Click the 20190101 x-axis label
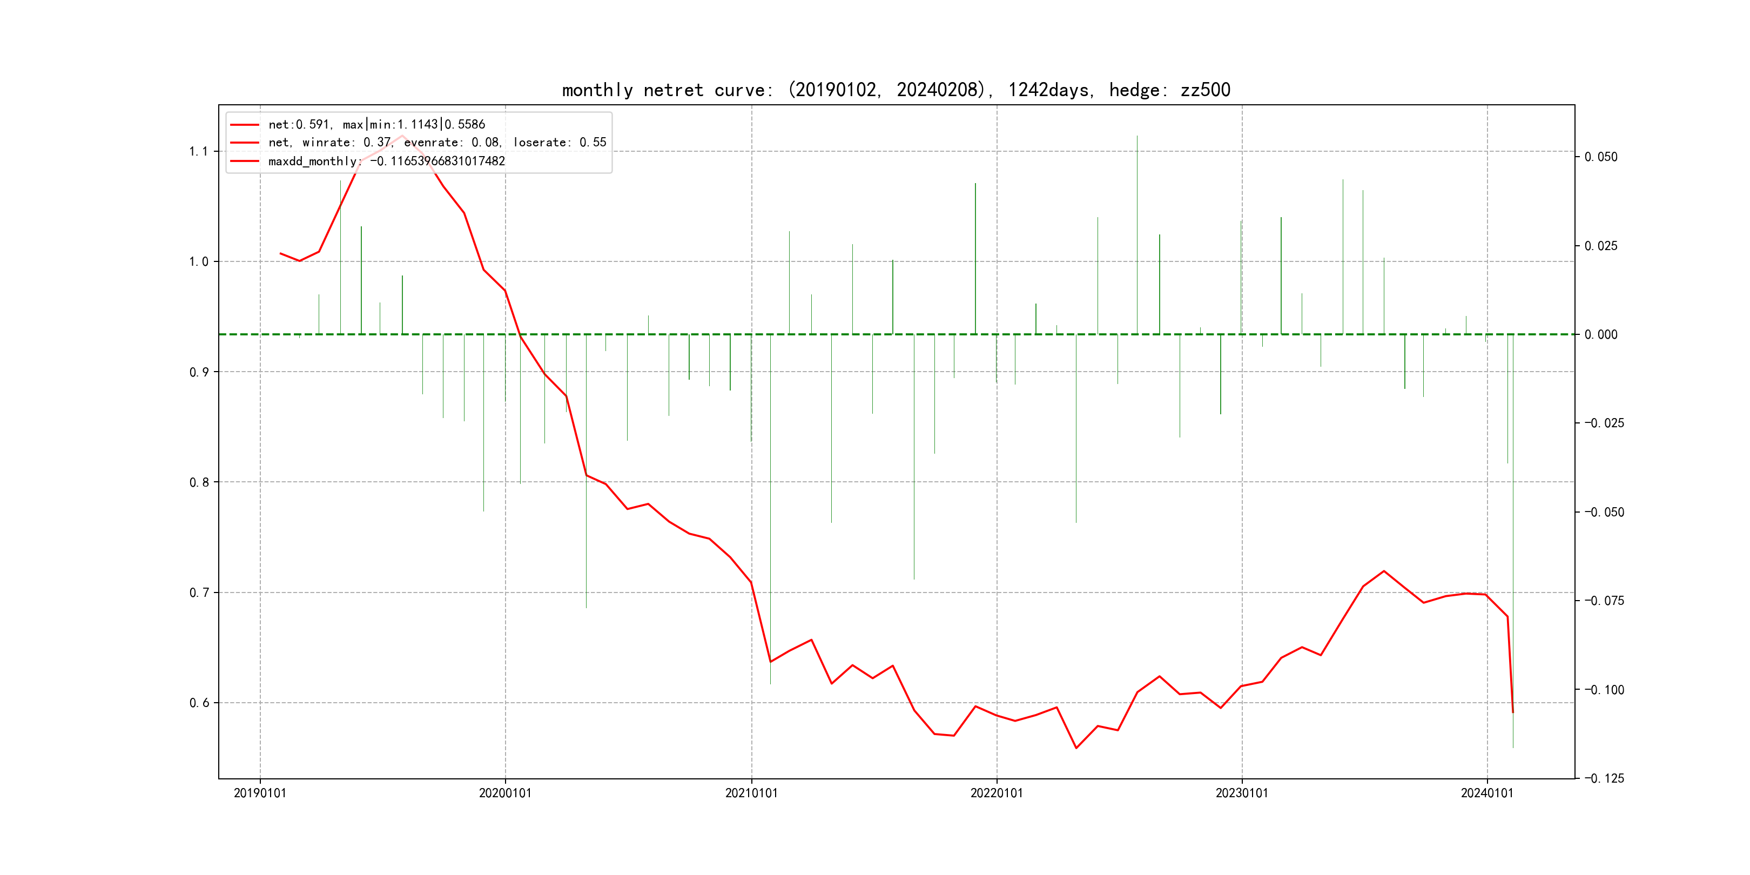Viewport: 1750px width, 875px height. point(259,793)
